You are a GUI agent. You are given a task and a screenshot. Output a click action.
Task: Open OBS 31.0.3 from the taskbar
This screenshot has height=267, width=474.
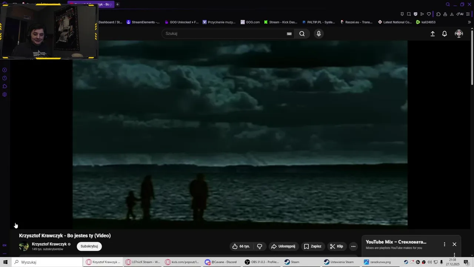pyautogui.click(x=261, y=262)
